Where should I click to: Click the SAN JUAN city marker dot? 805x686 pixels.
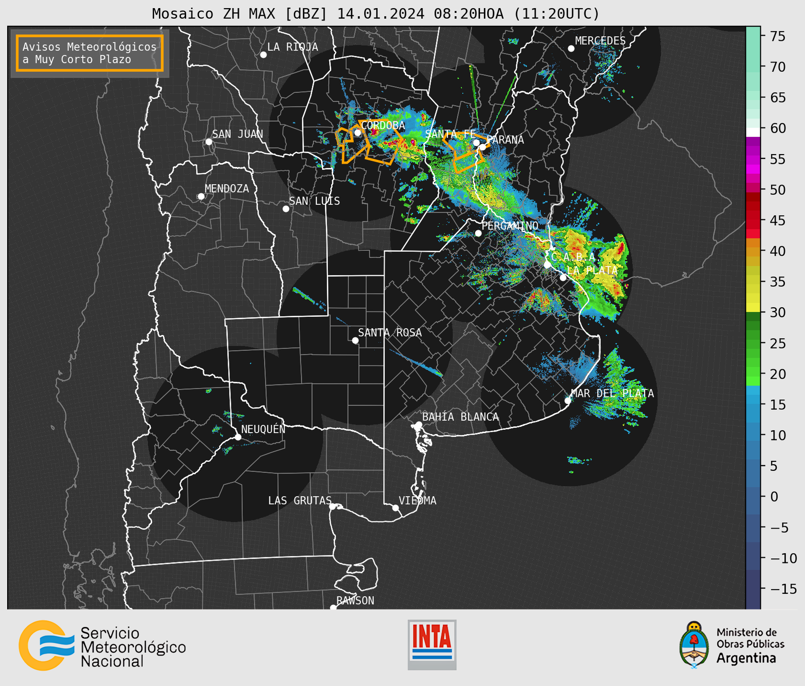coord(209,142)
